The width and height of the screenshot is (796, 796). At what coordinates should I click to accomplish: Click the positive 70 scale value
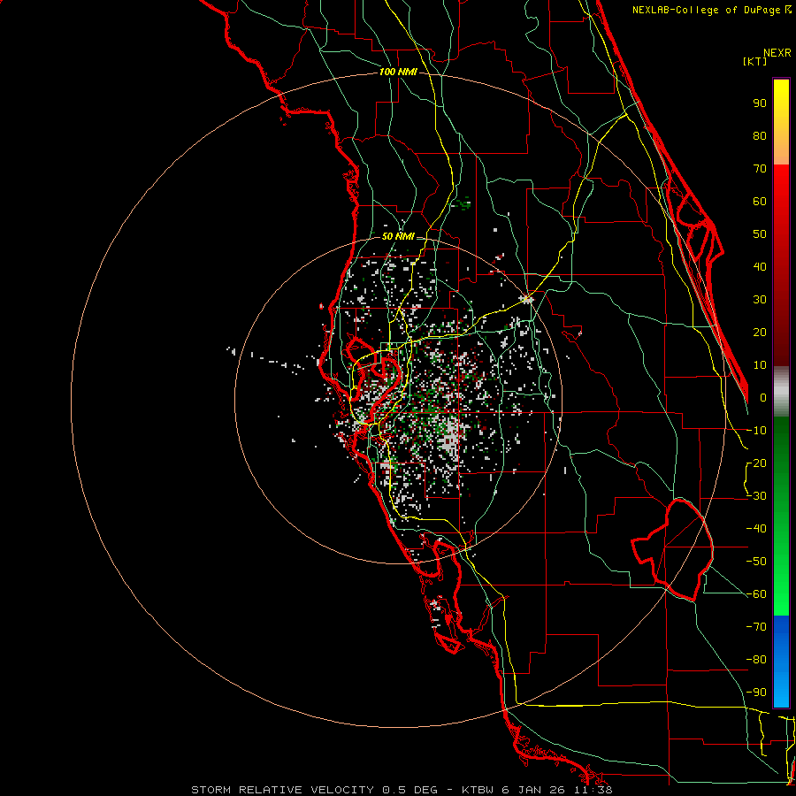pyautogui.click(x=760, y=169)
